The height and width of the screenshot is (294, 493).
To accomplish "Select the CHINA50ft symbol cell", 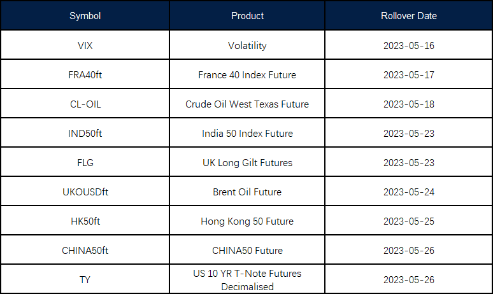I will coord(85,251).
